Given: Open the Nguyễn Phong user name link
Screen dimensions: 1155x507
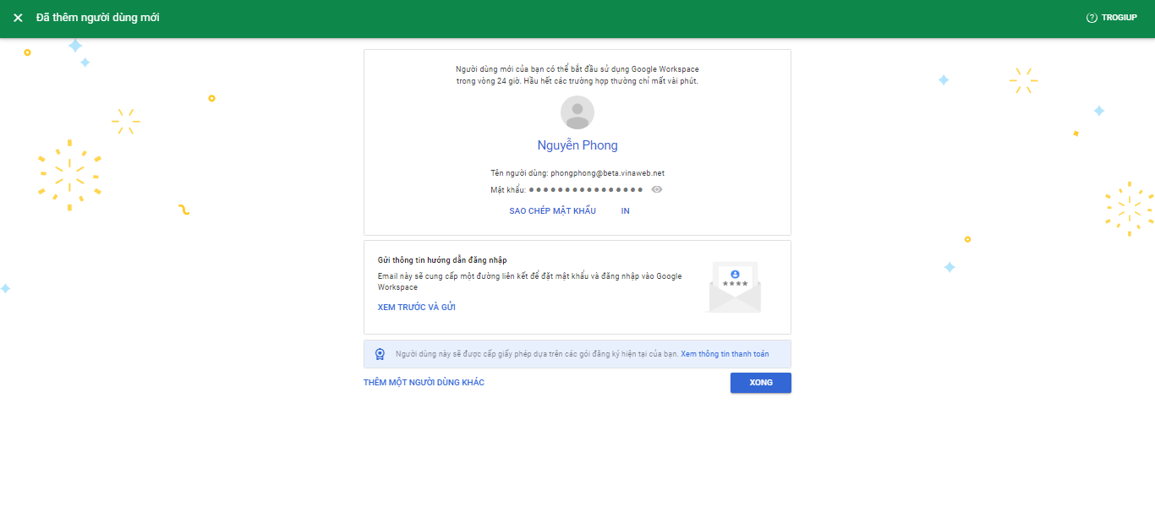Looking at the screenshot, I should [577, 145].
